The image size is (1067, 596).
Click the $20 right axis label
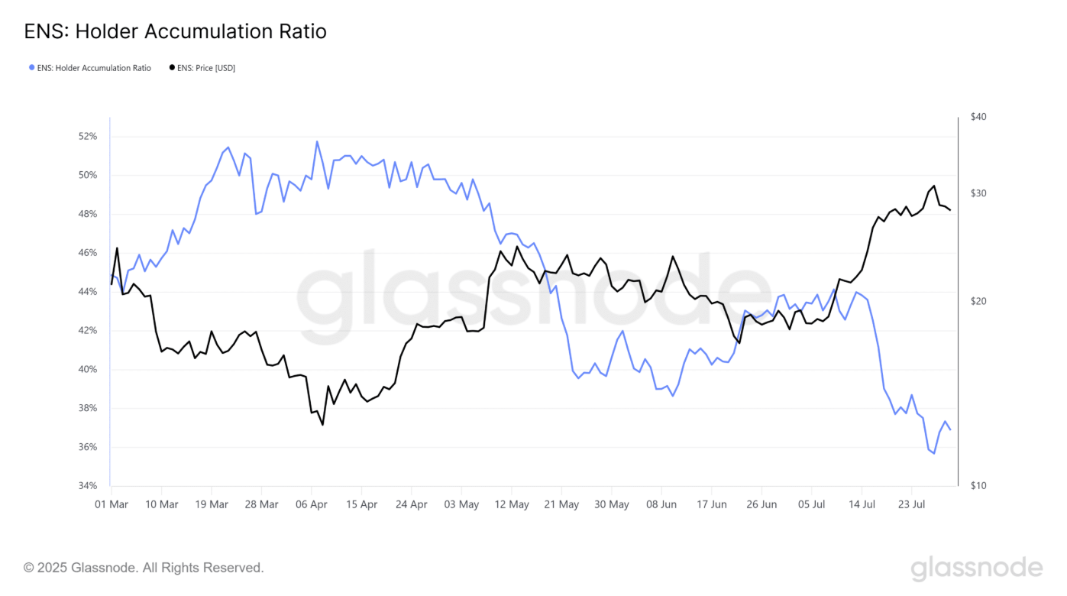978,301
